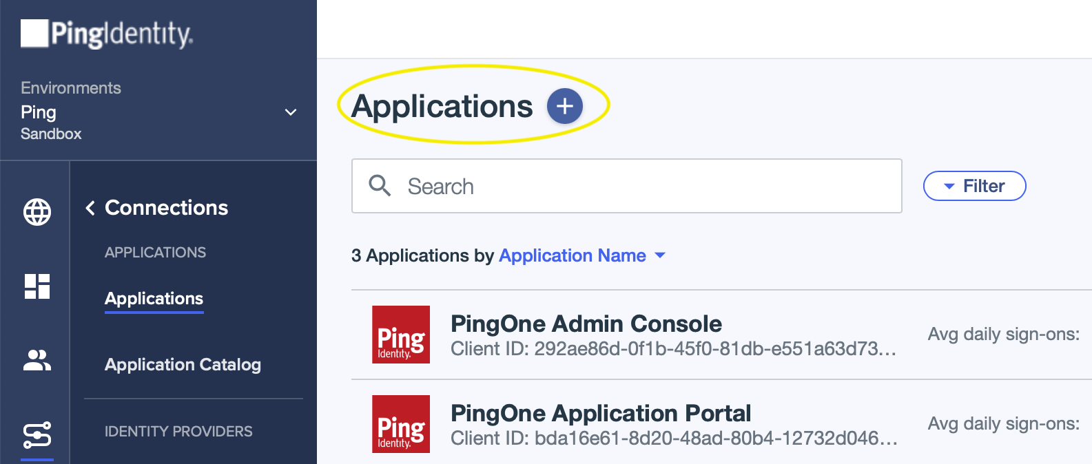Open the dashboard grid icon

click(37, 286)
